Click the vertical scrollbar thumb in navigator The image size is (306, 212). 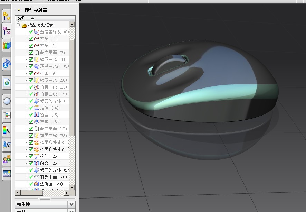72,87
